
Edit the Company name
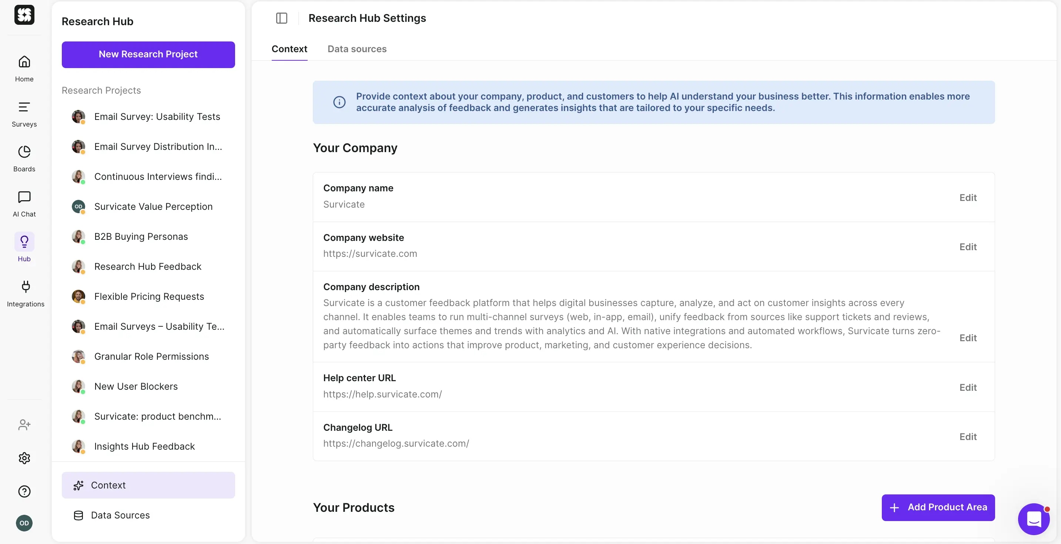point(968,198)
